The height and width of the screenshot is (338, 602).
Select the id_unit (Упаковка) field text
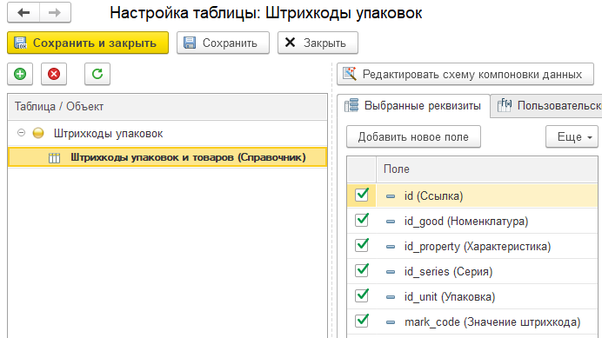point(450,297)
